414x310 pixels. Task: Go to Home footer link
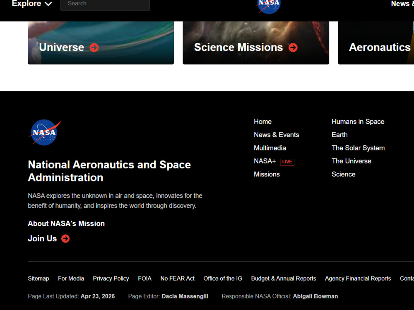click(x=263, y=122)
